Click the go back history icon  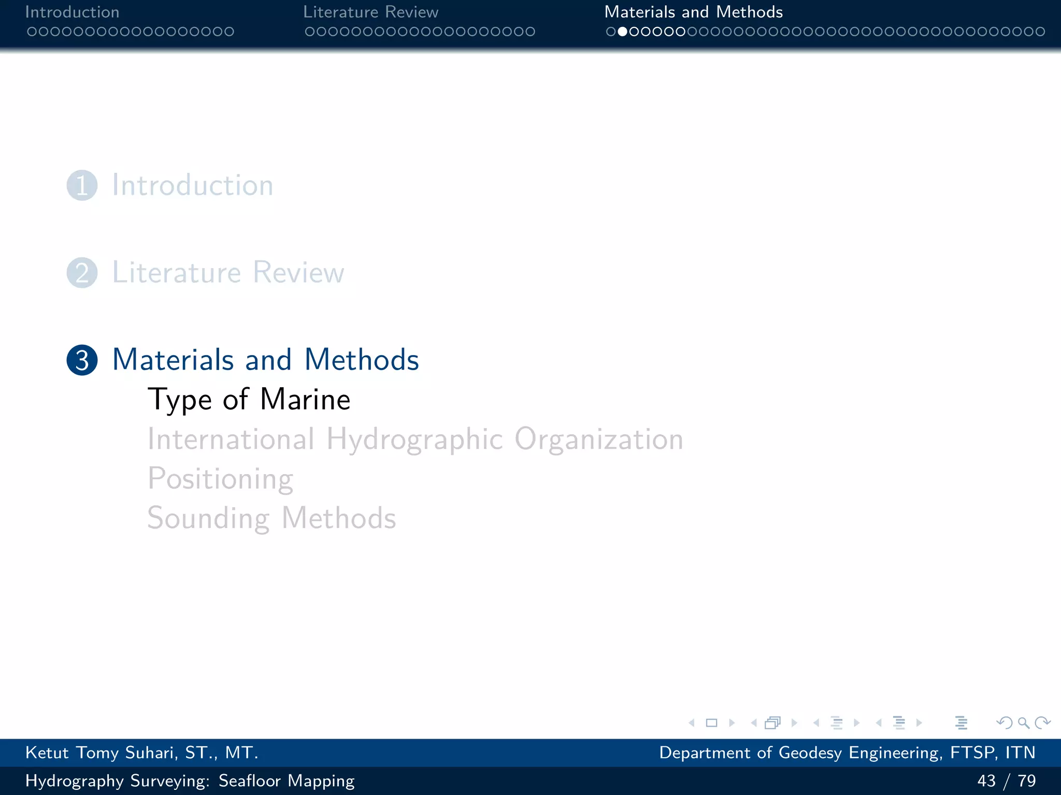coord(1005,723)
